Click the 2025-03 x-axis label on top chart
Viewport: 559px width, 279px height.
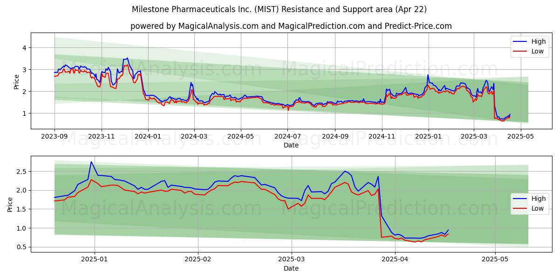(x=474, y=137)
